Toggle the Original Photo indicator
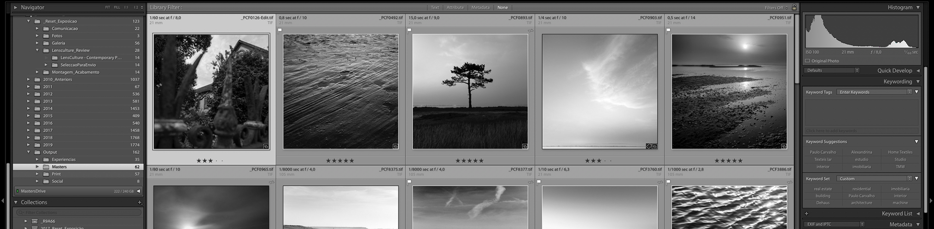Image resolution: width=934 pixels, height=229 pixels. pyautogui.click(x=808, y=61)
